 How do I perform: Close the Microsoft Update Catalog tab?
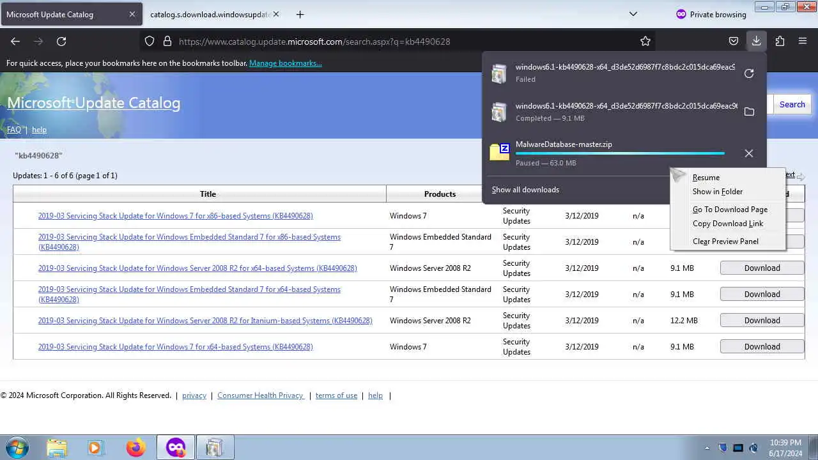[132, 14]
